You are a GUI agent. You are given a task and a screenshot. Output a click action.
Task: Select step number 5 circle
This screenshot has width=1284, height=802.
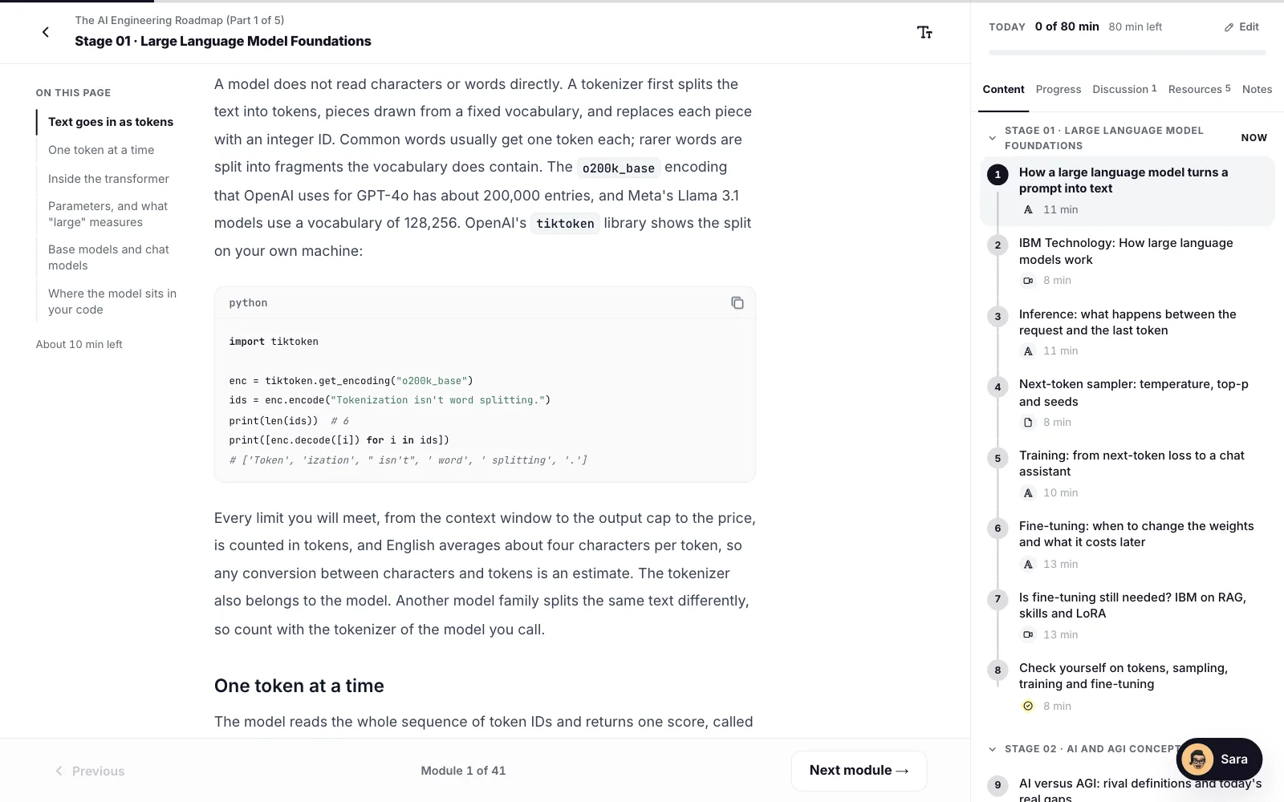click(998, 458)
